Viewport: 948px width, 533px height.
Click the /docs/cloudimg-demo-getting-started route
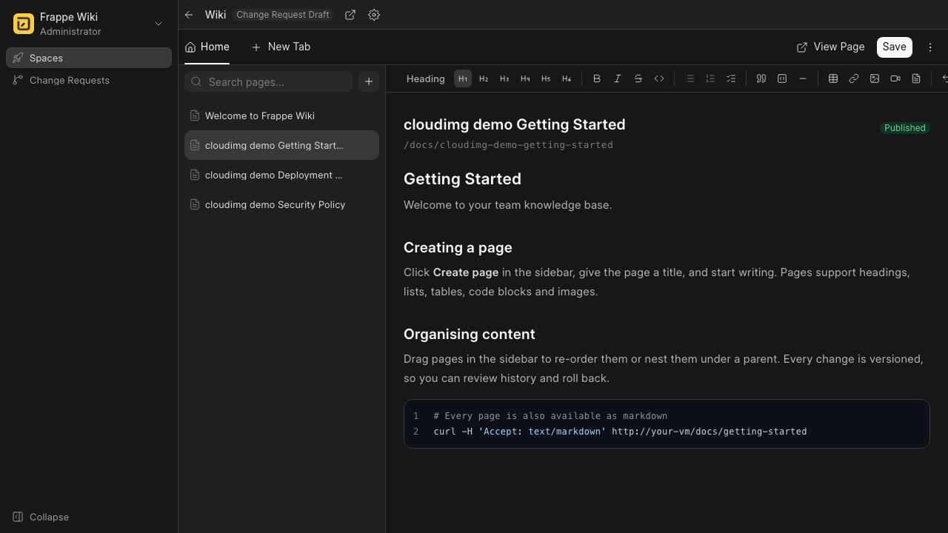(508, 145)
